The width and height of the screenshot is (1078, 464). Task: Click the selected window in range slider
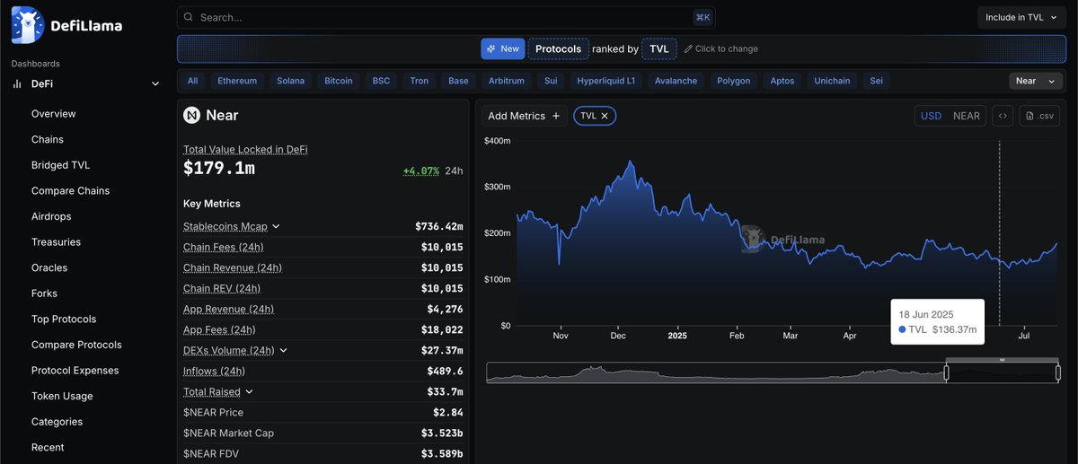coord(1002,372)
